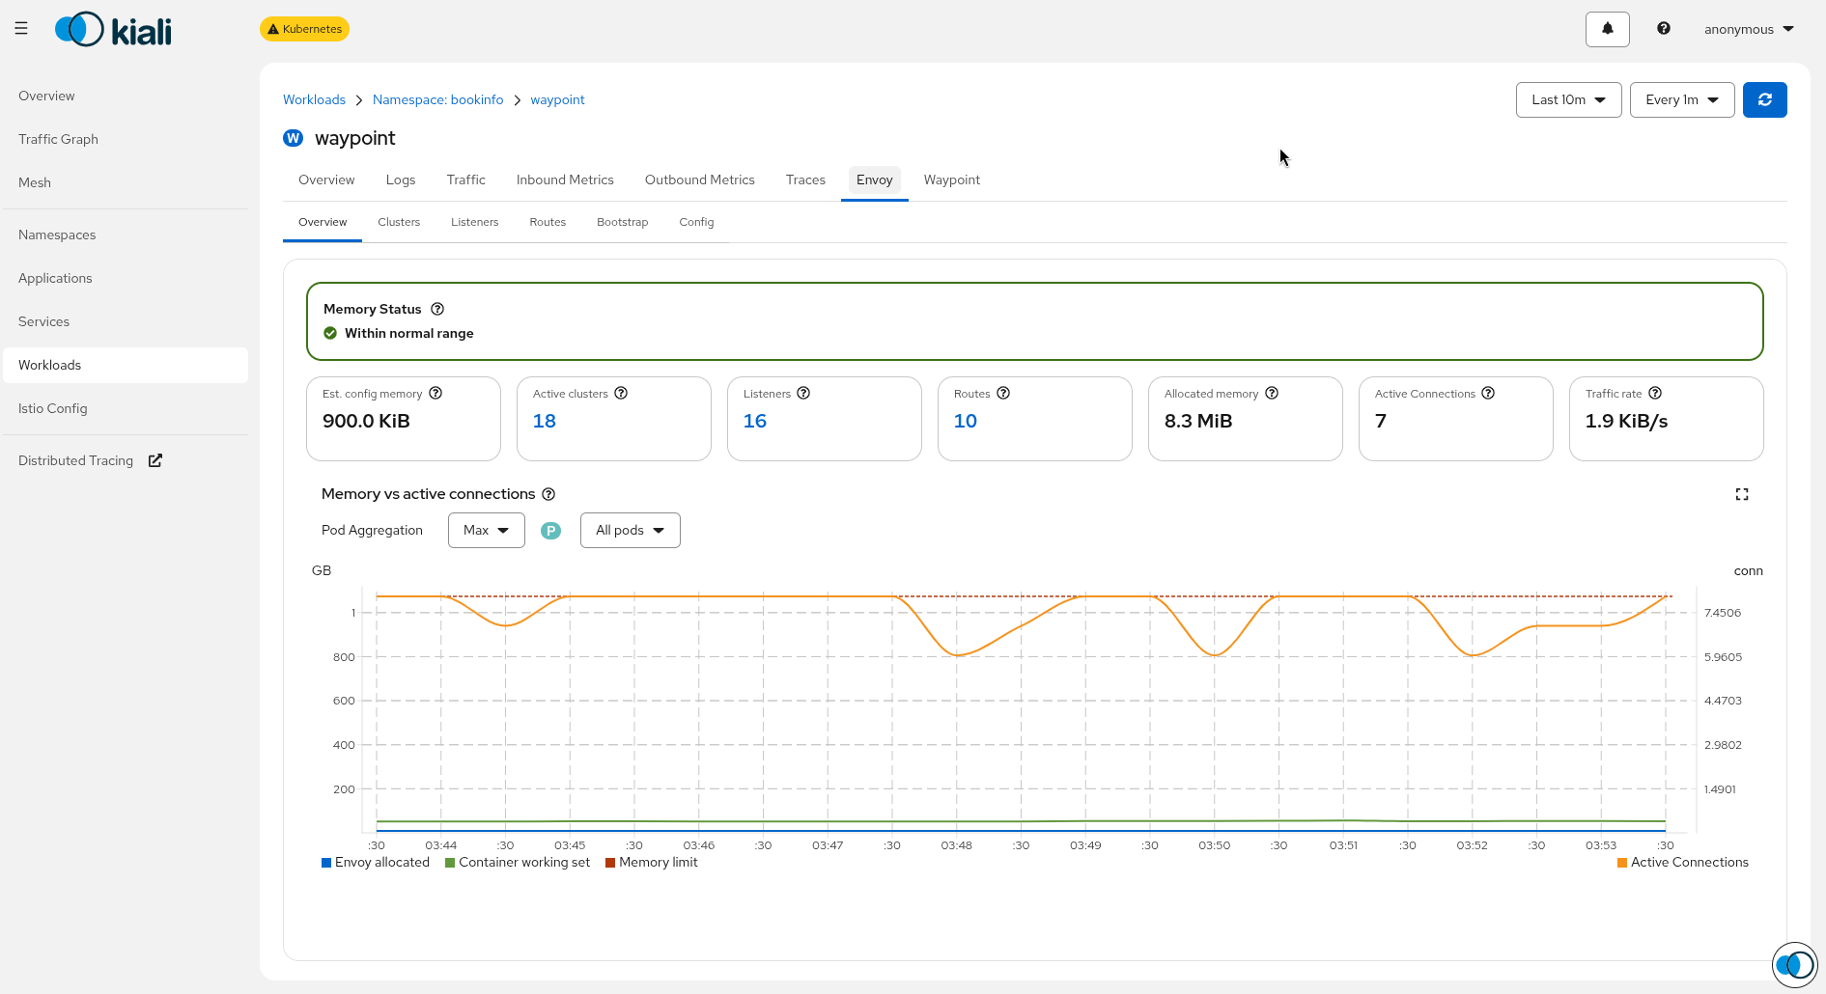Click the waypoint breadcrumb link

[x=557, y=99]
